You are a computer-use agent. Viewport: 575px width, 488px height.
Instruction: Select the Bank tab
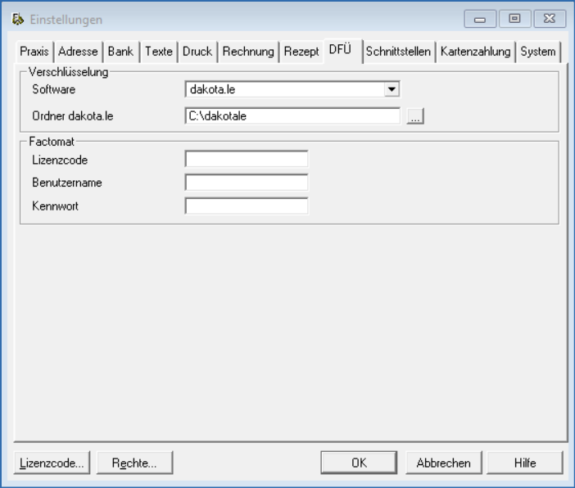pyautogui.click(x=120, y=52)
